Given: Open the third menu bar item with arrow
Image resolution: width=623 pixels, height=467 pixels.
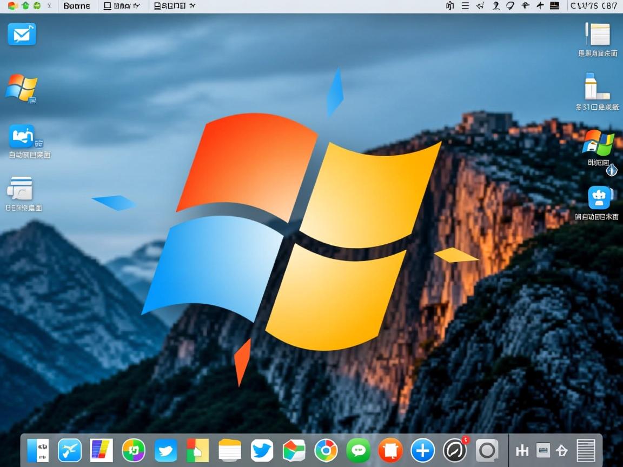Looking at the screenshot, I should (x=174, y=6).
